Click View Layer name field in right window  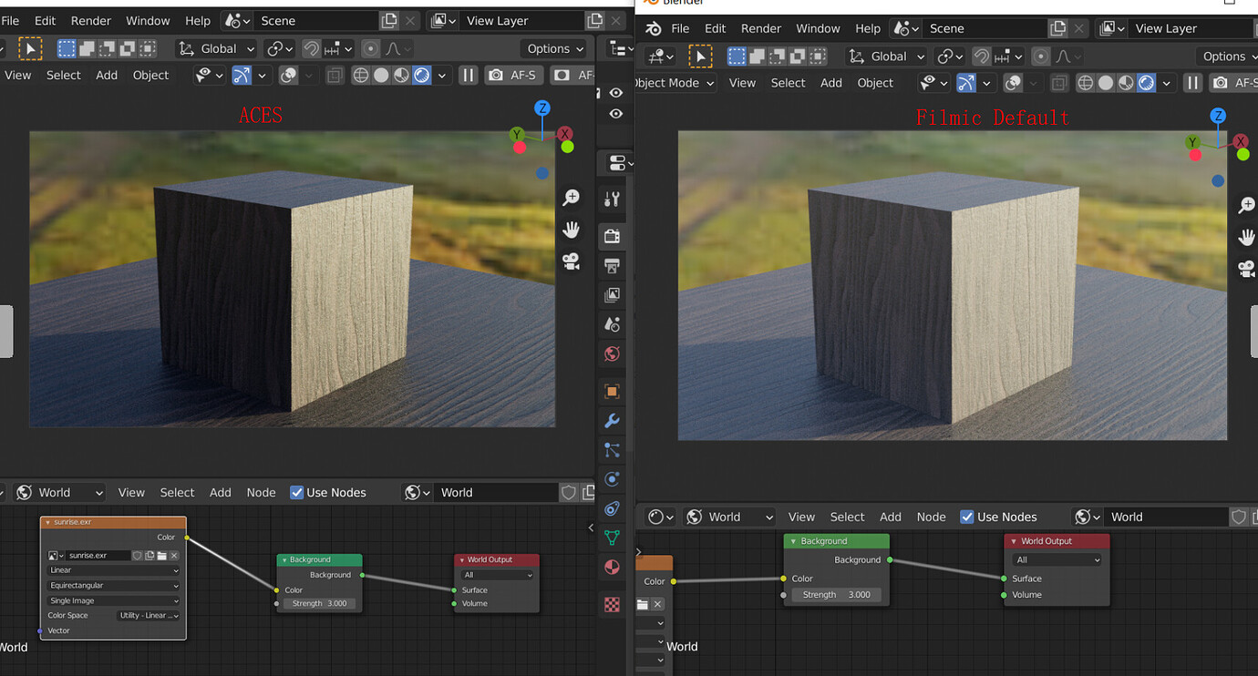[1191, 28]
